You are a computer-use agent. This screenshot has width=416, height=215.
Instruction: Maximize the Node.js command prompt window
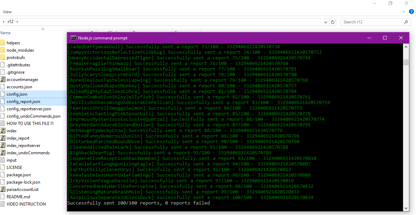click(x=385, y=38)
